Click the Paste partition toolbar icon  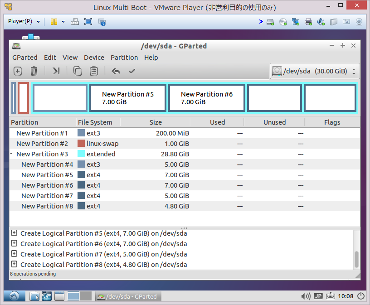[x=94, y=71]
